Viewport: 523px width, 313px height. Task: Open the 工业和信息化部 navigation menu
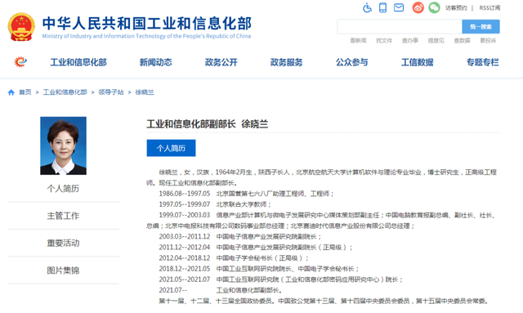click(78, 62)
